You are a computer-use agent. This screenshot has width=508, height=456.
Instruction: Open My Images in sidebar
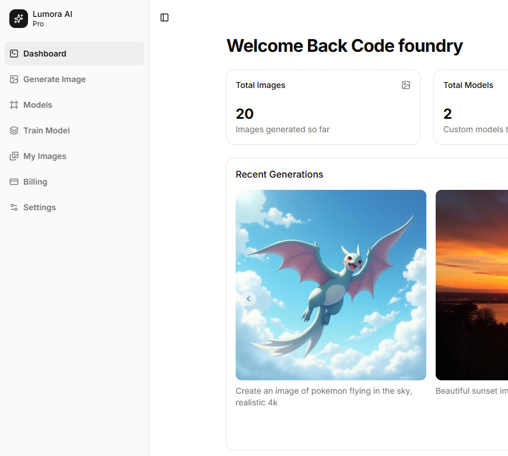74,156
